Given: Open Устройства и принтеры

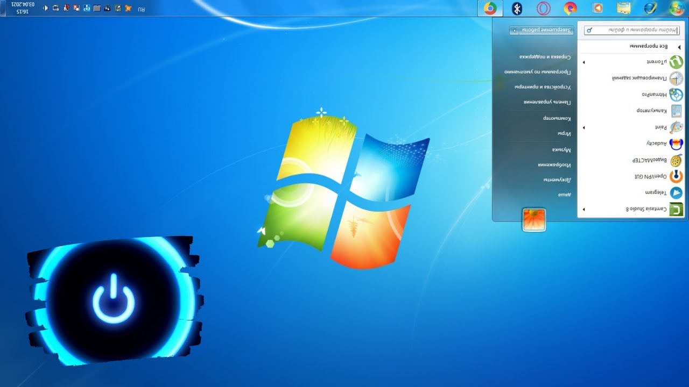Looking at the screenshot, I should tap(543, 87).
